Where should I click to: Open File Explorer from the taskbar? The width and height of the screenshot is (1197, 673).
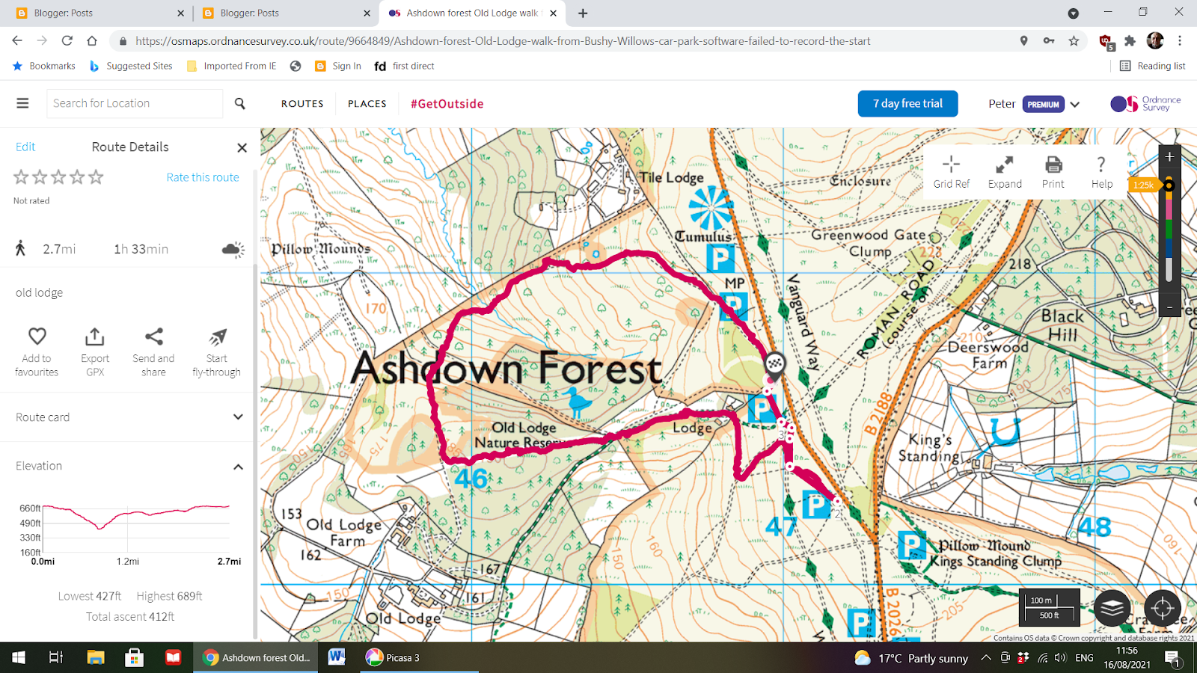[x=95, y=658]
